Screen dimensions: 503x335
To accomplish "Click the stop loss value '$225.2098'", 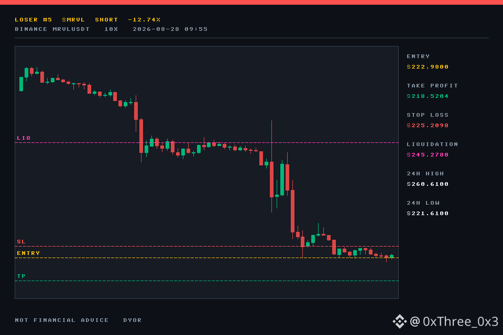I will pos(428,125).
